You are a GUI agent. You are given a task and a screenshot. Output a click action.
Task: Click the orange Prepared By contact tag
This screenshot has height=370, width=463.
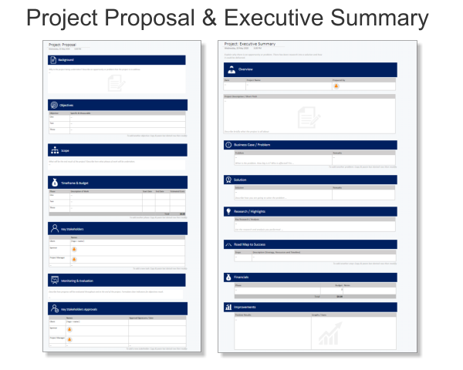[x=336, y=86]
